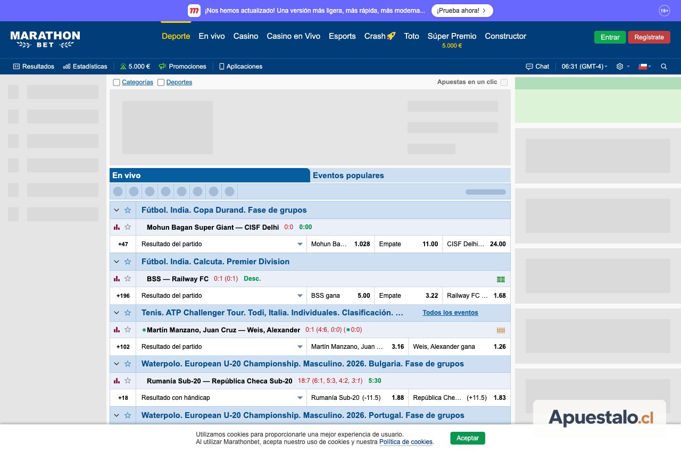Open Todos los eventos link
The height and width of the screenshot is (452, 681).
(451, 313)
